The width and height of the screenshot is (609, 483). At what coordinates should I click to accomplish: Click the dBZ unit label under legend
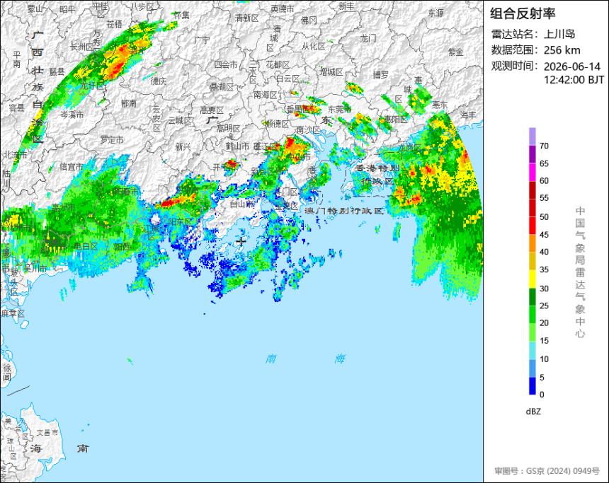coord(533,412)
